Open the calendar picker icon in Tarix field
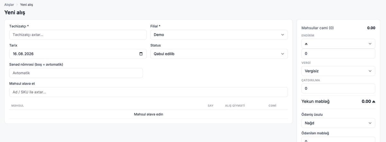The image size is (386, 142). tap(141, 54)
